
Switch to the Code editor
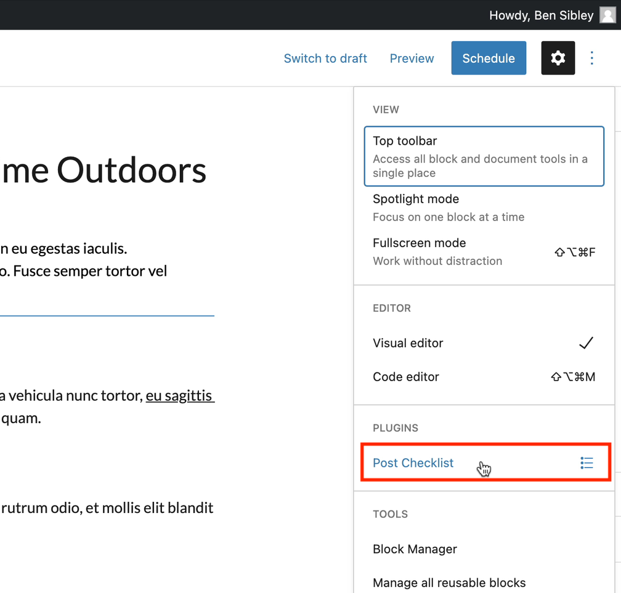(x=484, y=377)
